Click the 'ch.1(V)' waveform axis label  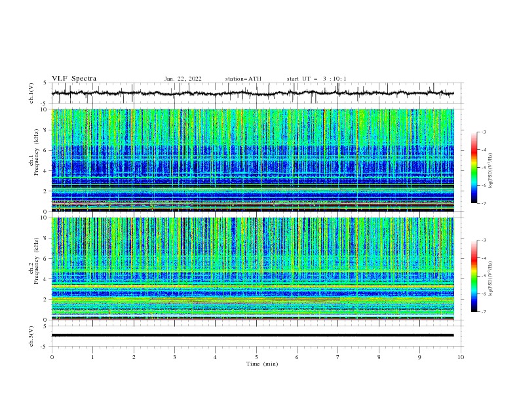click(31, 93)
